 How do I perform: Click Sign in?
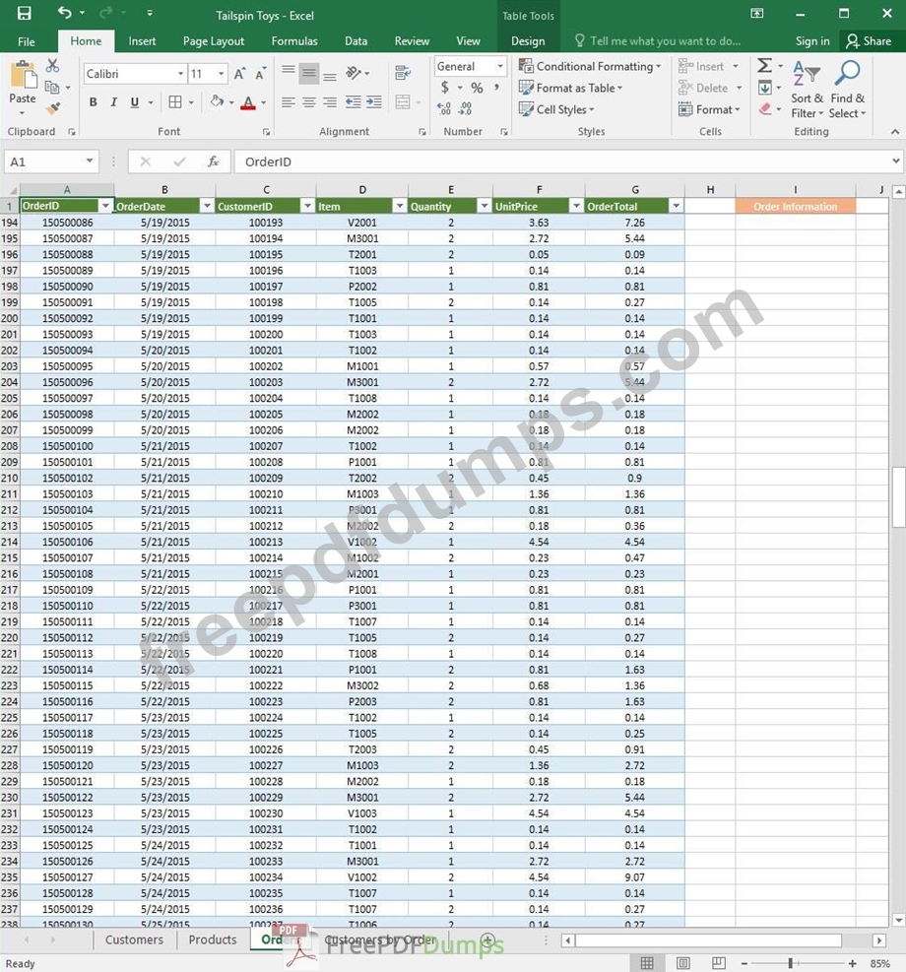click(812, 41)
